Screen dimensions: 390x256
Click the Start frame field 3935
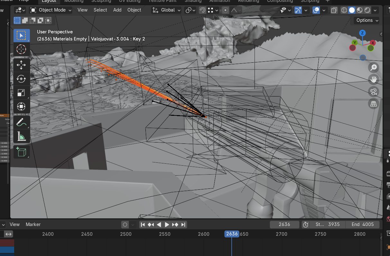point(328,224)
